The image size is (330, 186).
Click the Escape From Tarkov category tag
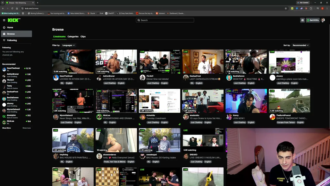286,122
